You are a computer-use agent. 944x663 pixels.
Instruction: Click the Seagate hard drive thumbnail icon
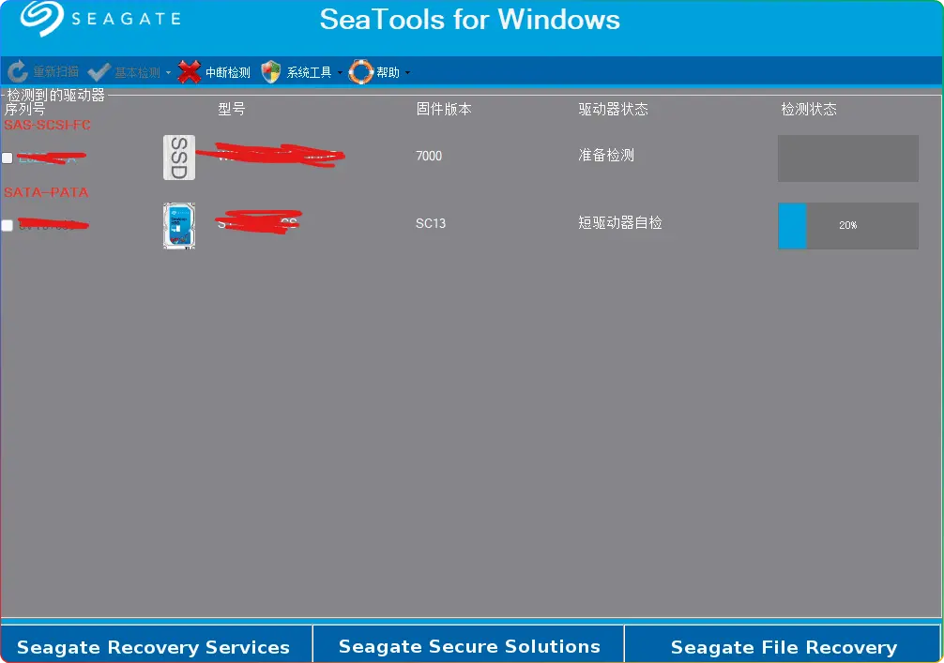coord(179,226)
